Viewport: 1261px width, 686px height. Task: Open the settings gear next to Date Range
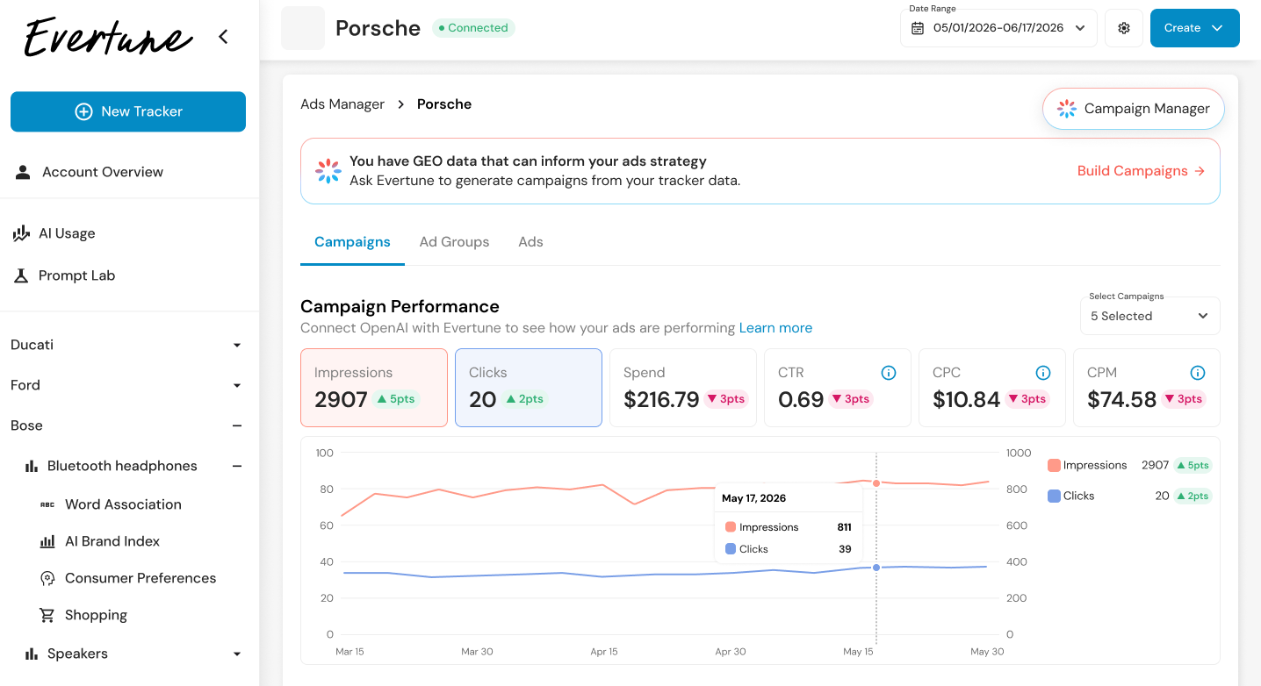pyautogui.click(x=1124, y=28)
